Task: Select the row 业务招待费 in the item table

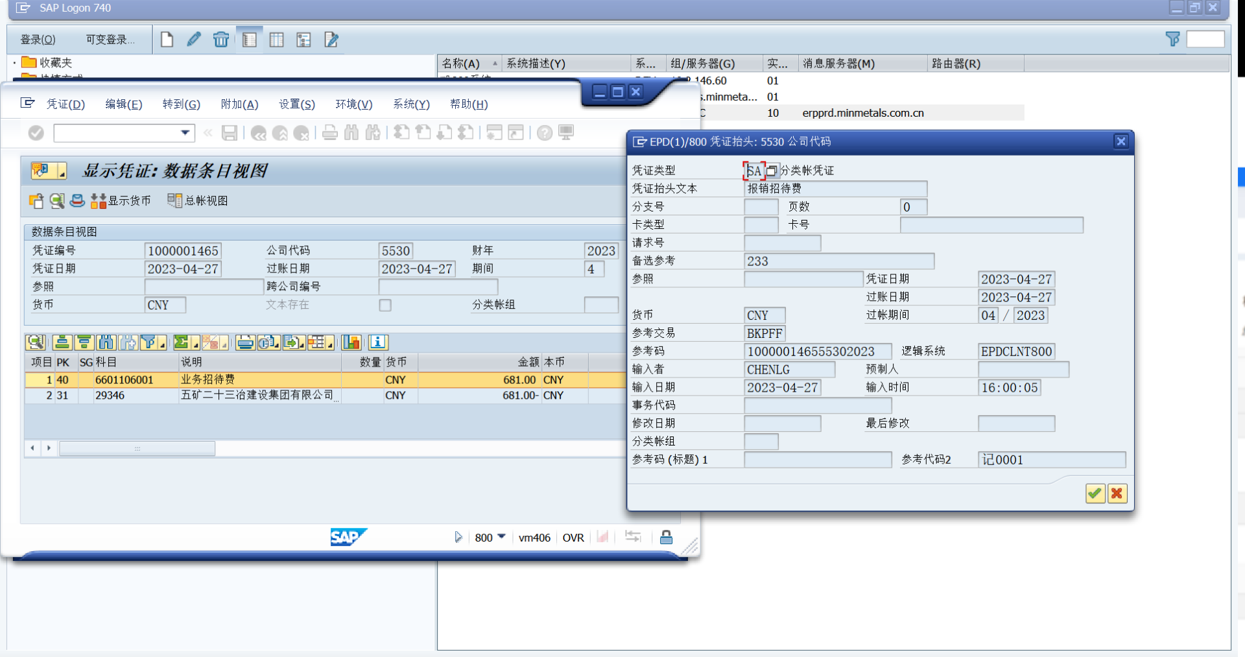Action: 324,380
